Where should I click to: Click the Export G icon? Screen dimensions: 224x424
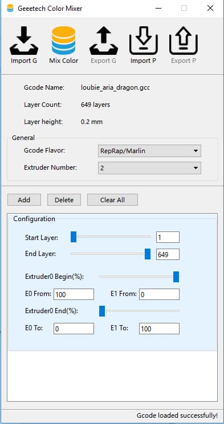[104, 41]
